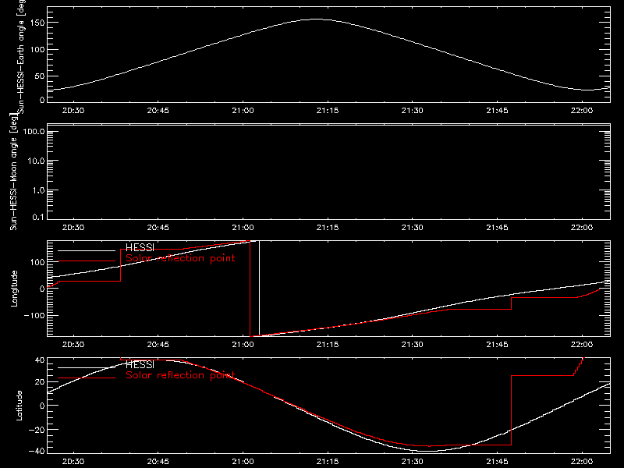Click 22:00 time label under Earth angle plot
Viewport: 624px width, 468px height.
coord(582,110)
